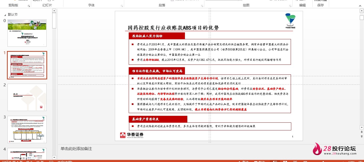Collapse the 默认节 section in slide panel
Image resolution: width=364 pixels, height=162 pixels.
pyautogui.click(x=5, y=15)
